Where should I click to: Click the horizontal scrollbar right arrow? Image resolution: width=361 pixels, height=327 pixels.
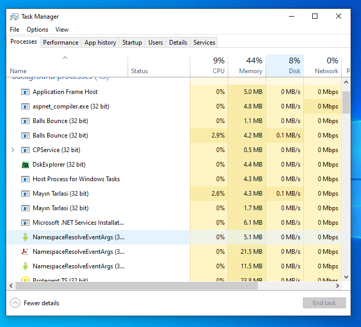click(x=338, y=286)
